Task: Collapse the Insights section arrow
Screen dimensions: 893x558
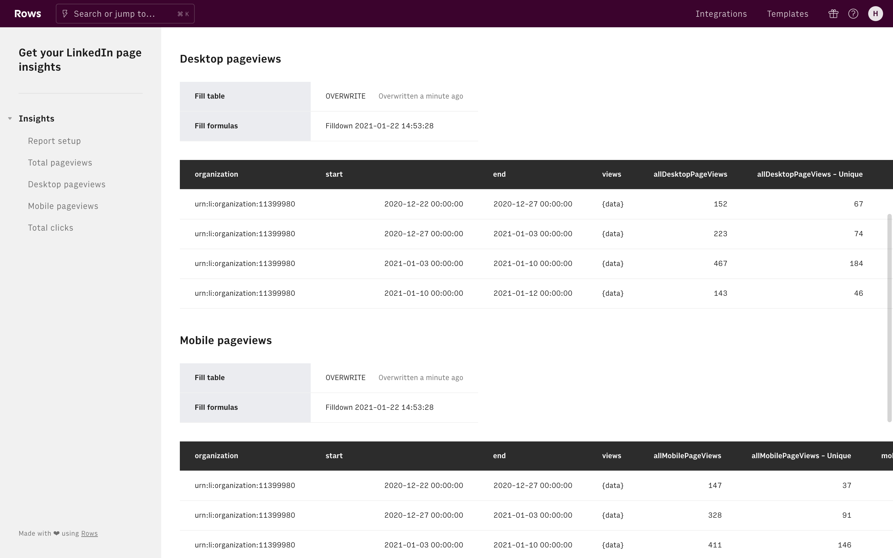Action: pos(10,118)
